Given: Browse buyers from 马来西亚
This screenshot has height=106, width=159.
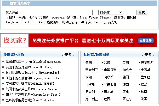Looking at the screenshot, I should coord(110,84).
